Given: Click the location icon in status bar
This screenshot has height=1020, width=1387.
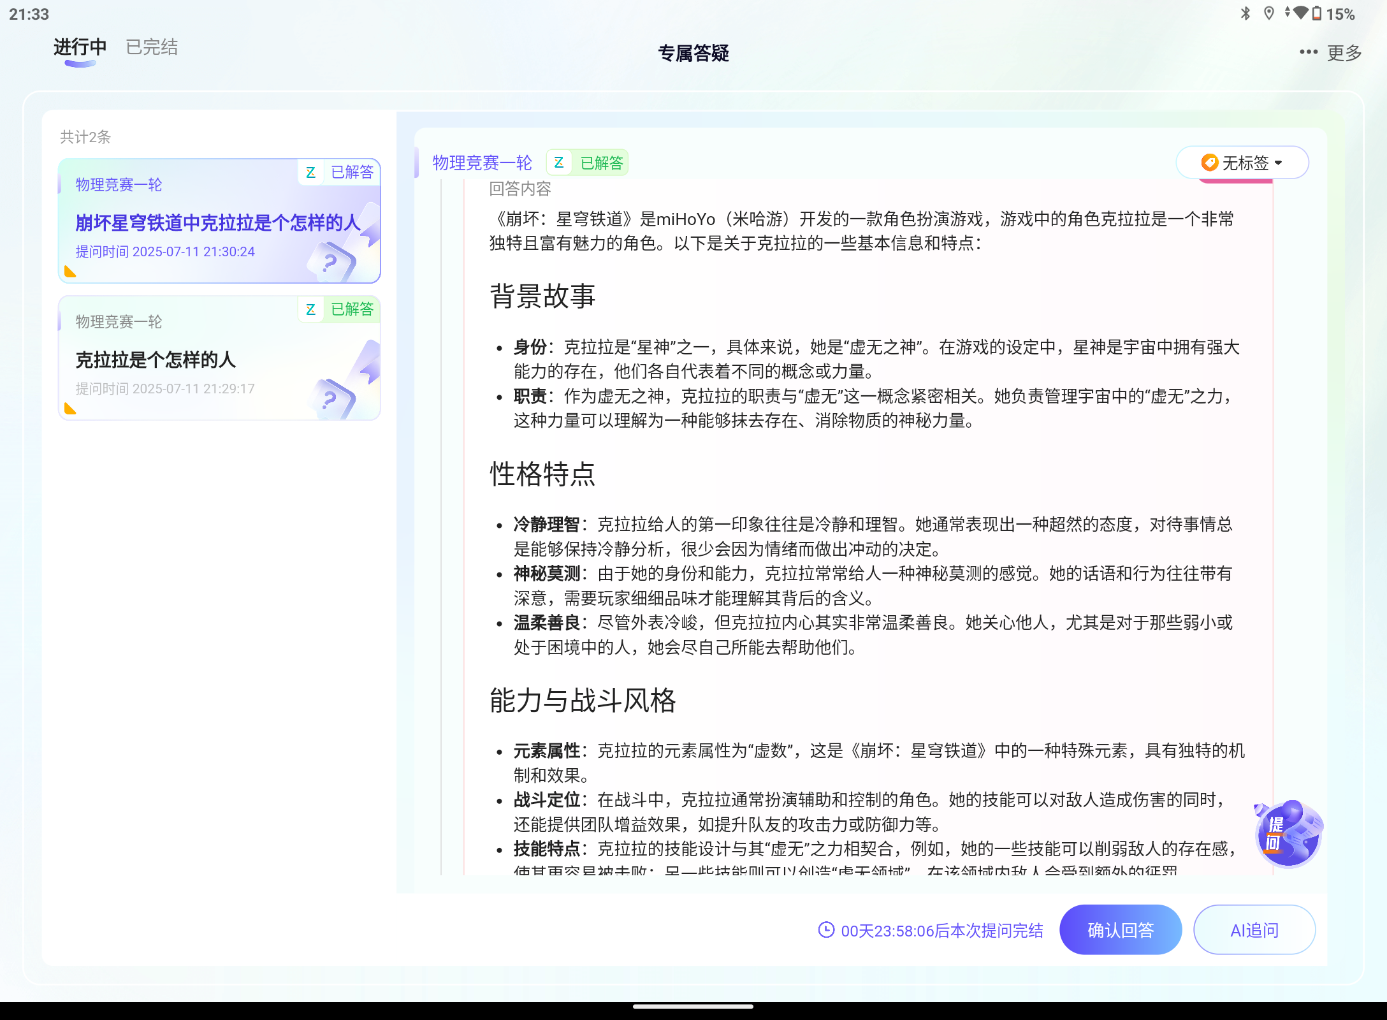Looking at the screenshot, I should pos(1269,13).
